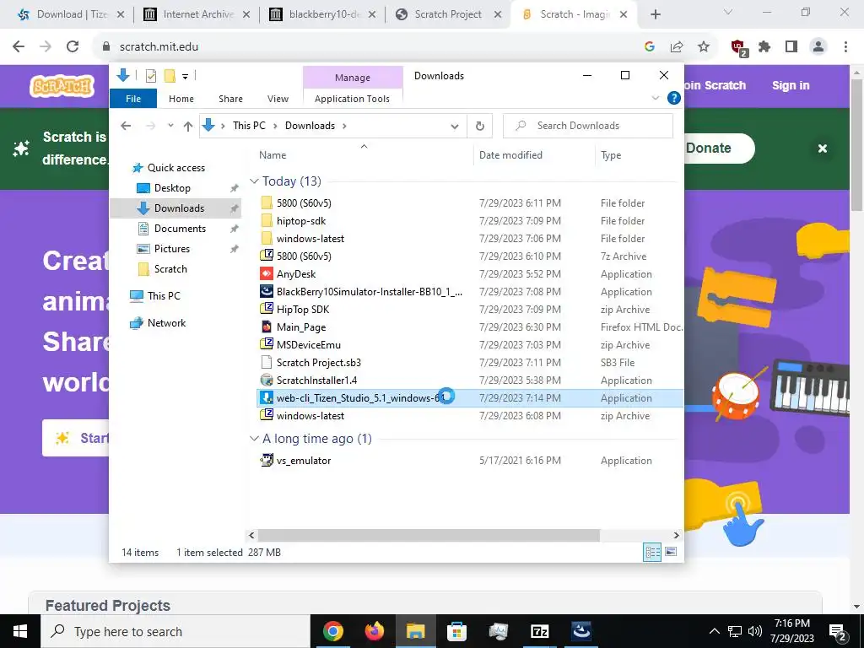Open recent locations dropdown arrow in Explorer

tap(170, 126)
